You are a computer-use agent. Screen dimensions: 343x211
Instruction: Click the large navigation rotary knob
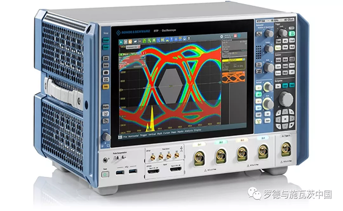click(286, 99)
